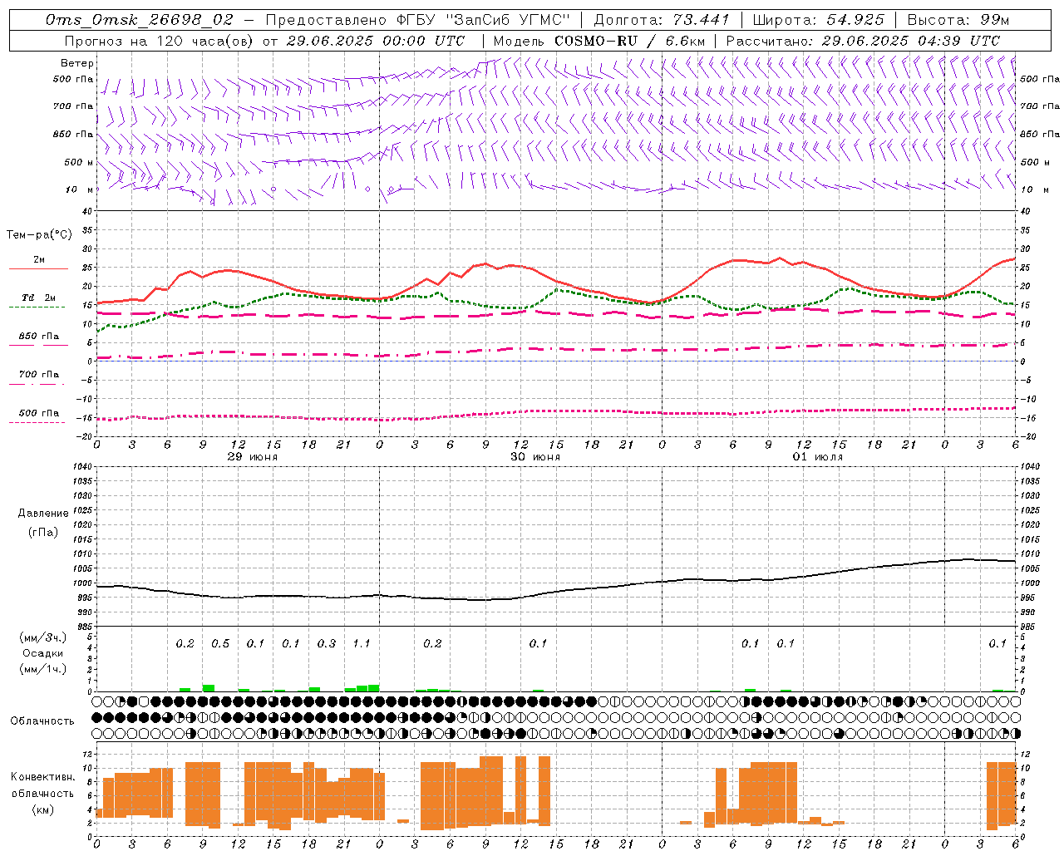The image size is (1064, 851).
Task: Click the 30 июня date label
Action: coord(535,457)
